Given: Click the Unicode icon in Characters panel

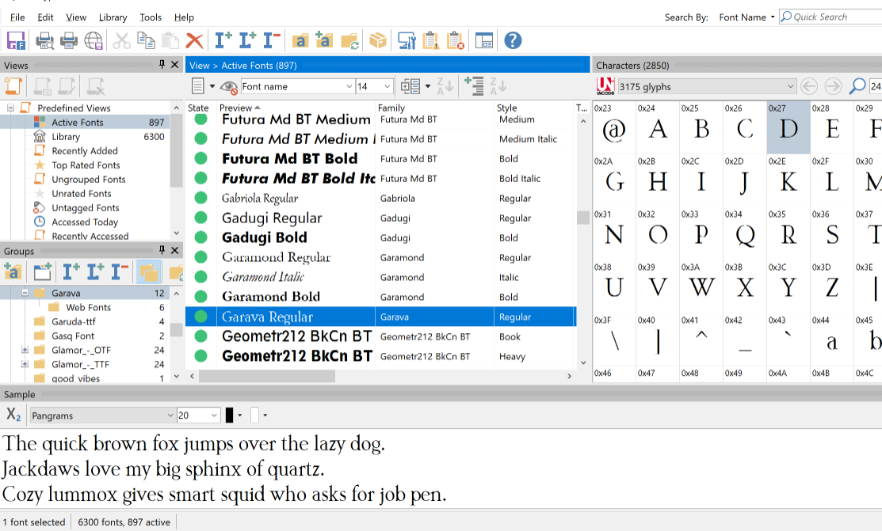Looking at the screenshot, I should 605,86.
